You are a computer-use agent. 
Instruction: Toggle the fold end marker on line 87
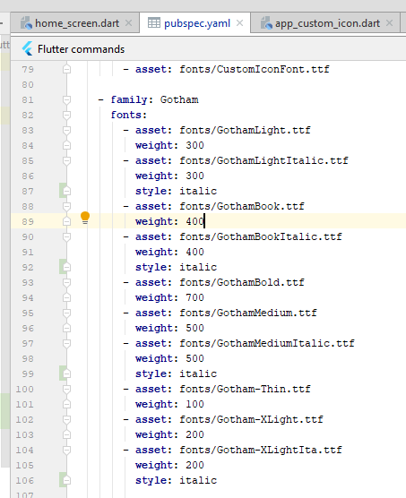[66, 191]
